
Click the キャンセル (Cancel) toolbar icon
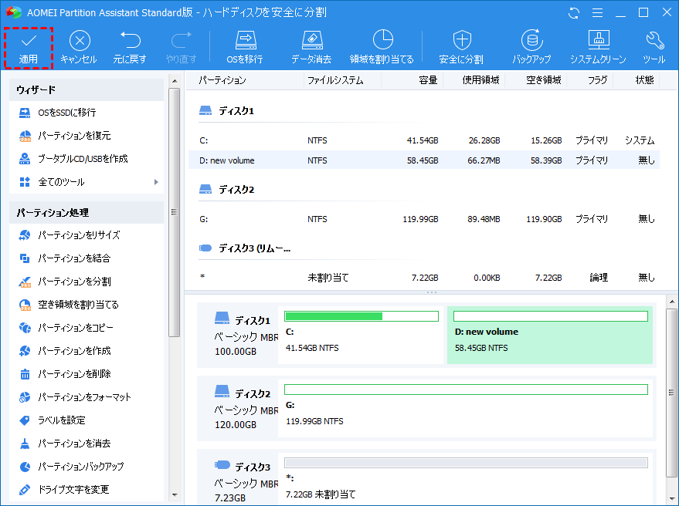coord(79,41)
